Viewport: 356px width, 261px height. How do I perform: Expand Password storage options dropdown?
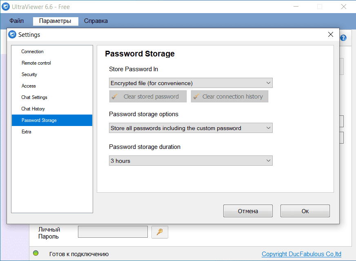point(191,128)
